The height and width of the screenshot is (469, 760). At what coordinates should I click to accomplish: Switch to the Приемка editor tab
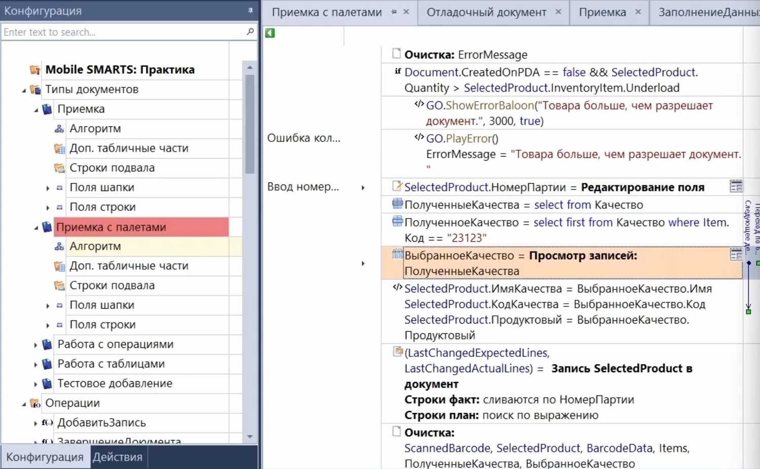click(x=602, y=12)
